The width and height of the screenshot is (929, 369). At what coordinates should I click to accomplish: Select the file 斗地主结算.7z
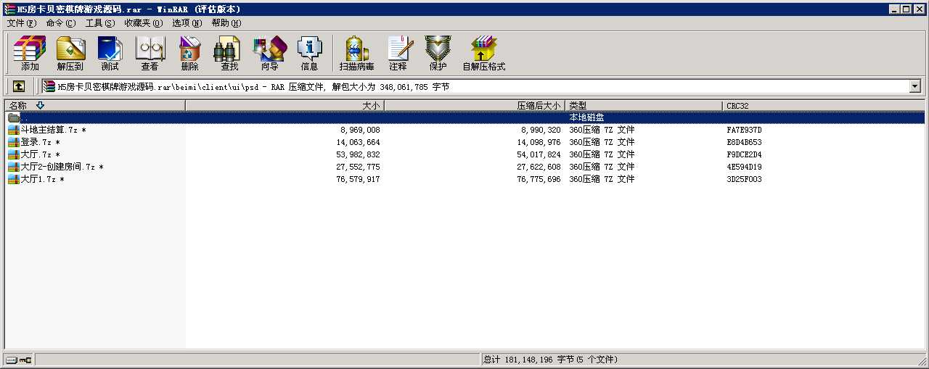(53, 130)
